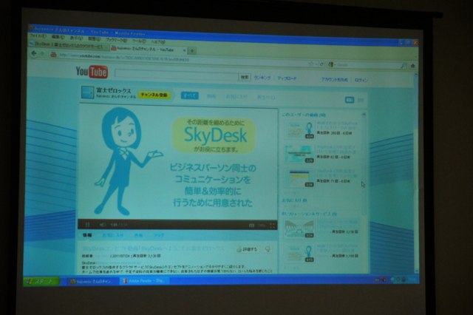
Task: Select the お気に入り tab below video
Action: [x=112, y=235]
